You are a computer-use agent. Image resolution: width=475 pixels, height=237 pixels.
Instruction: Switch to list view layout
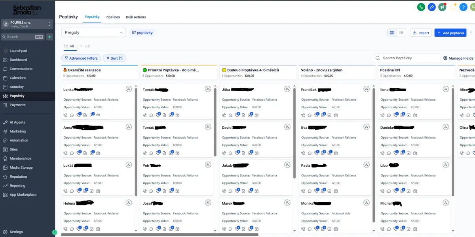pyautogui.click(x=401, y=33)
